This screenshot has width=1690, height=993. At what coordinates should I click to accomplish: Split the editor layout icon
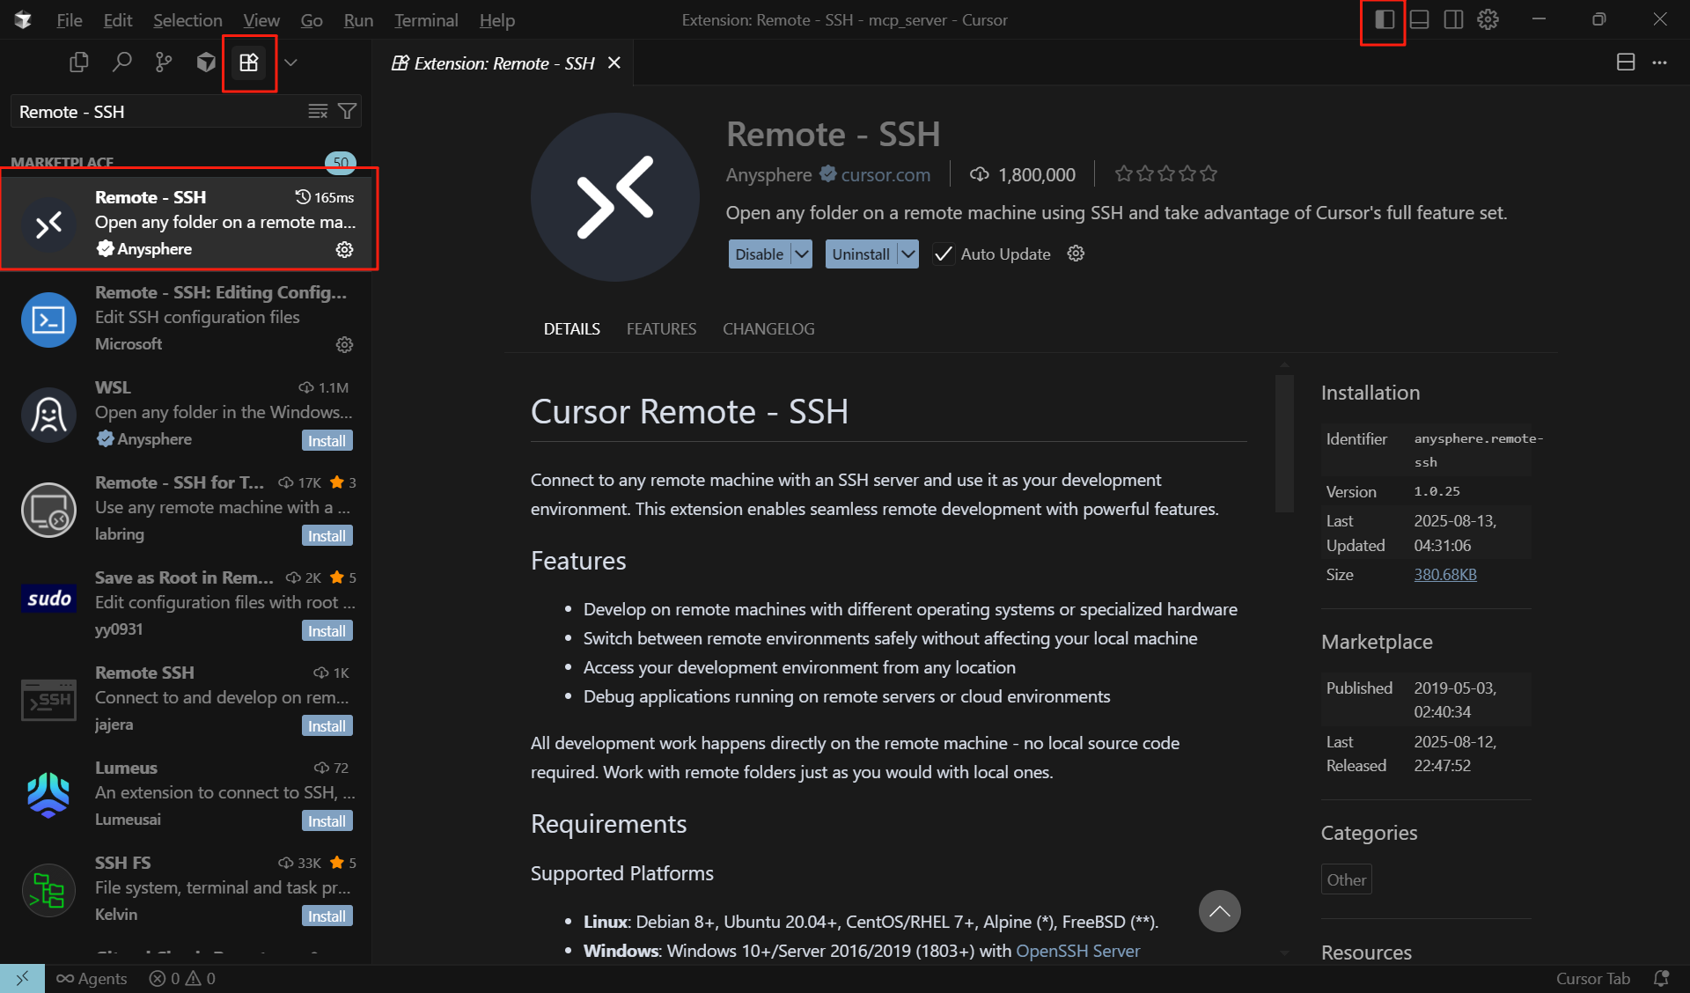pos(1626,63)
